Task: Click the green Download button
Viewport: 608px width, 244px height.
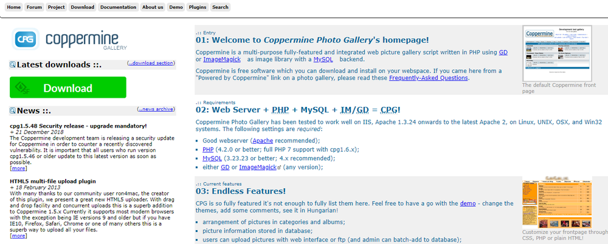Action: [68, 87]
